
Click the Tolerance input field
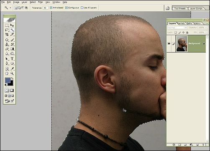46,8
